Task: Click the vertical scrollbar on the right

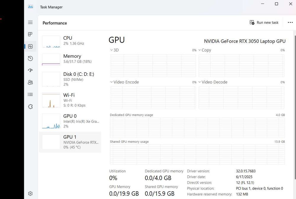Action: point(295,104)
